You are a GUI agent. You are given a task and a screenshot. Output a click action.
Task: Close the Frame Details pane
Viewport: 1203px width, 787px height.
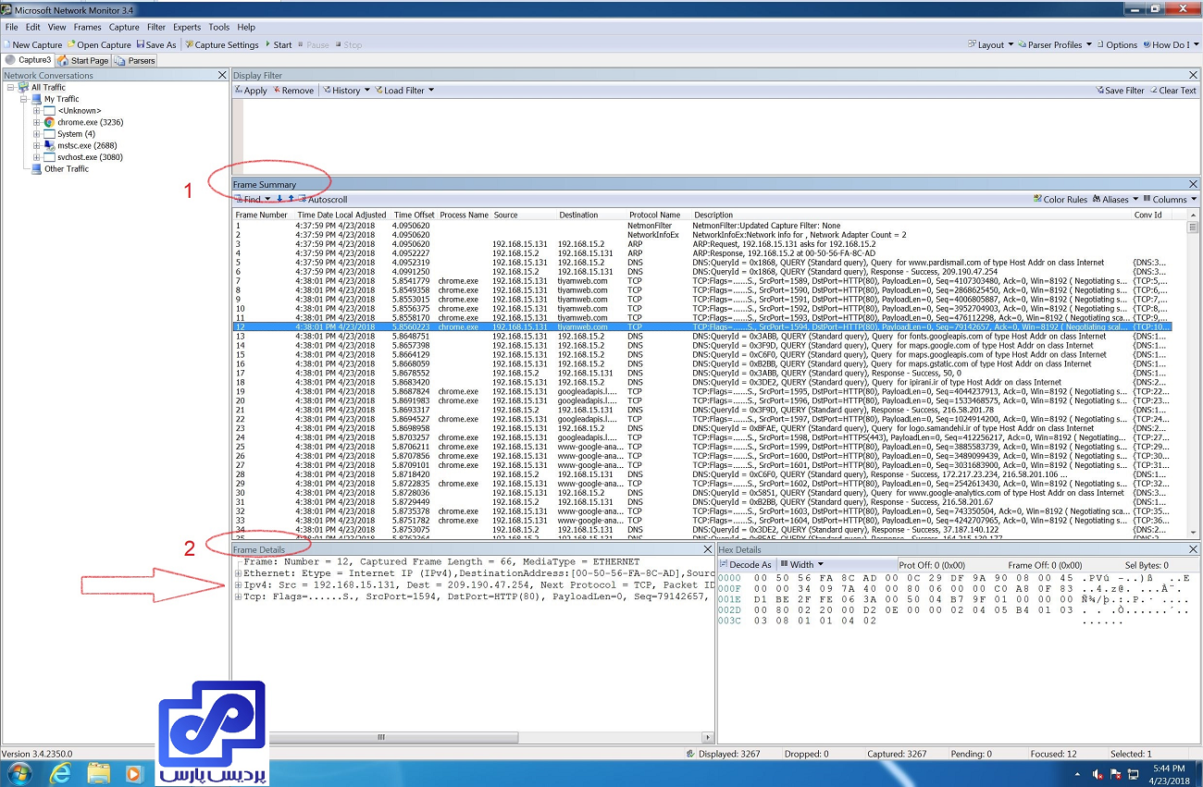(x=708, y=549)
